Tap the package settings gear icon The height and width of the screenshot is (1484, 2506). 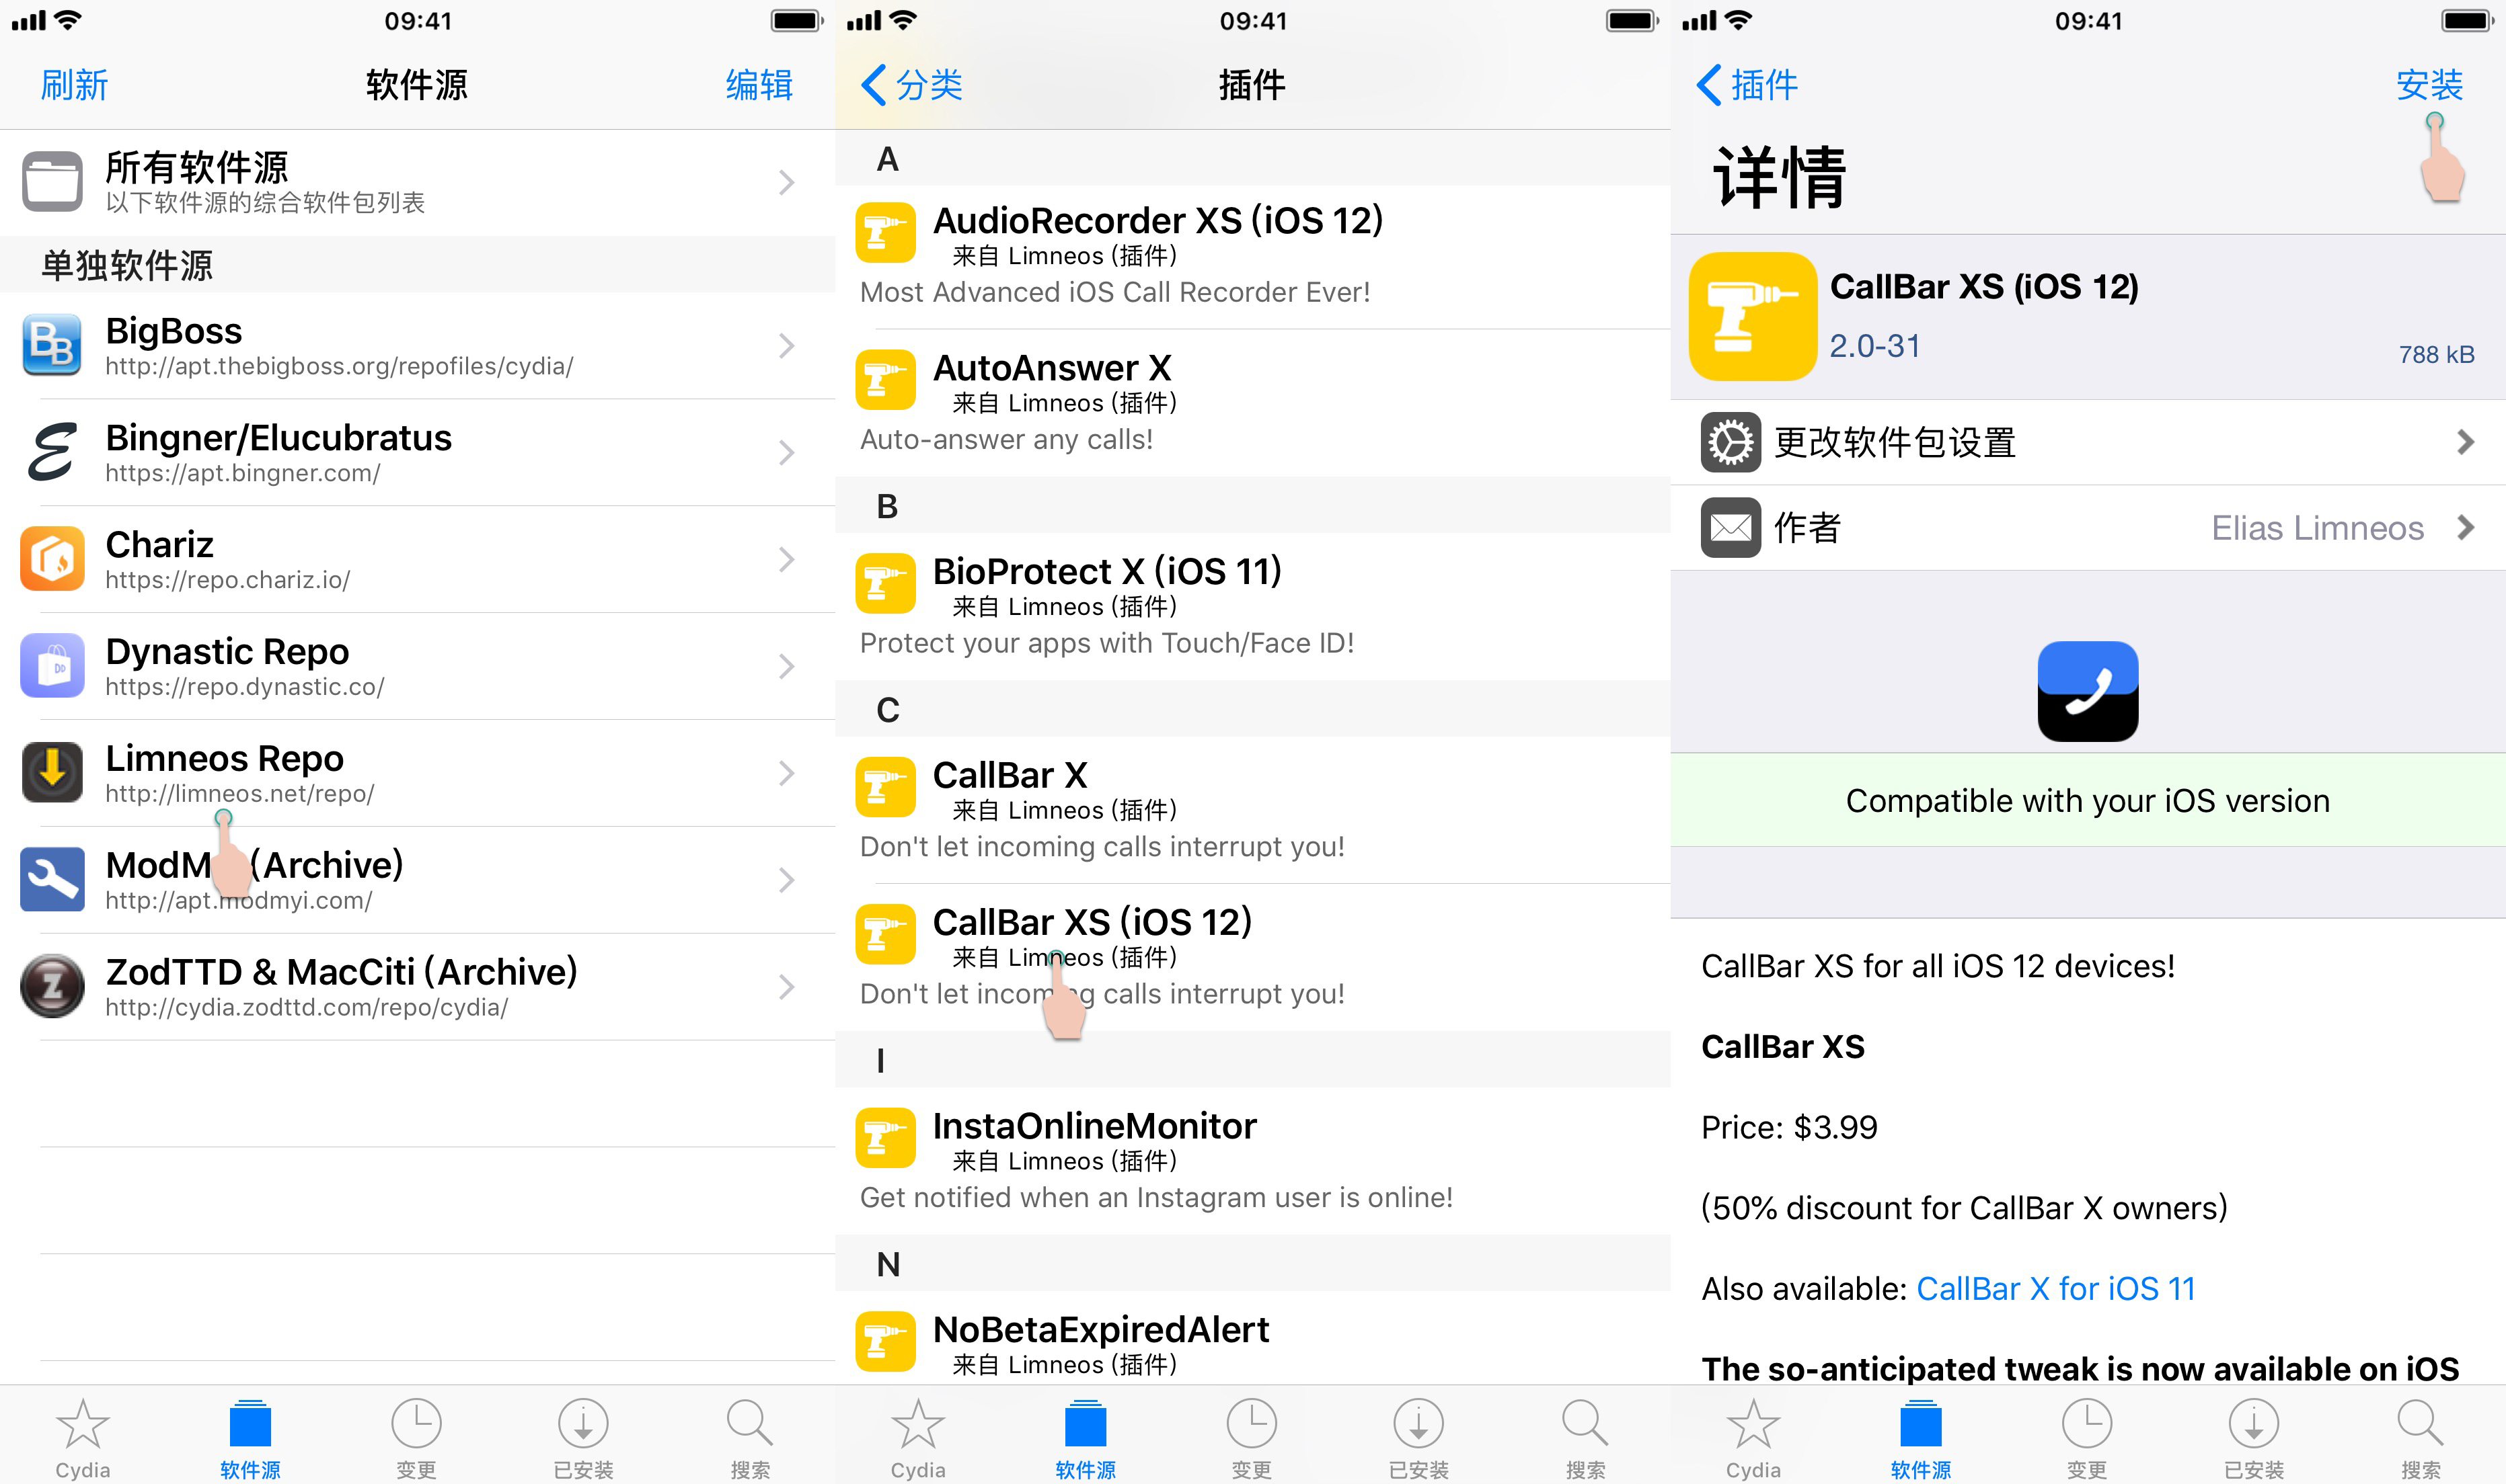[x=1731, y=442]
